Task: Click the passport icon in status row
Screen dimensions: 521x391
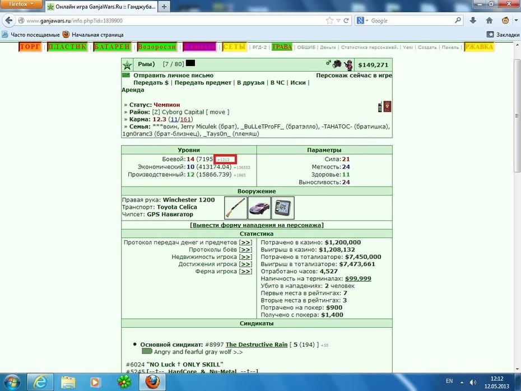Action: click(x=387, y=106)
